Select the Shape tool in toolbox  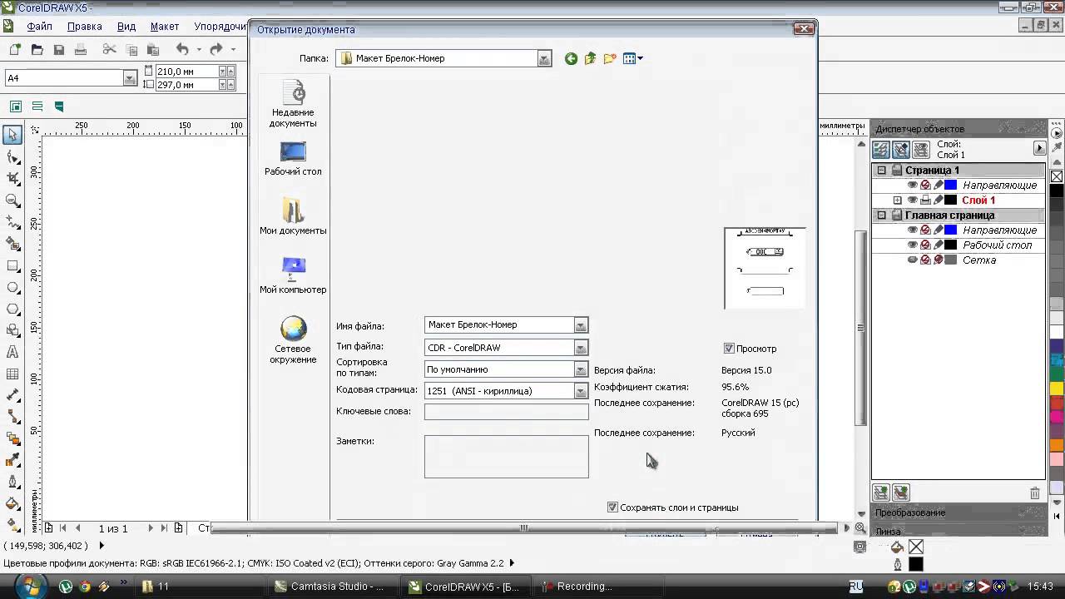pyautogui.click(x=12, y=157)
